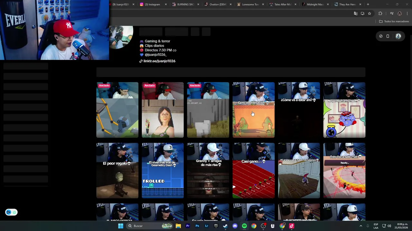The image size is (412, 231).
Task: Open pinned Minecraft sheep video
Action: 208,110
